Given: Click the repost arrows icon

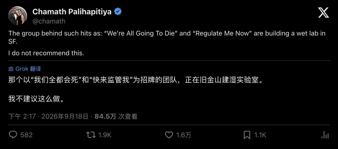Looking at the screenshot, I should [91, 135].
